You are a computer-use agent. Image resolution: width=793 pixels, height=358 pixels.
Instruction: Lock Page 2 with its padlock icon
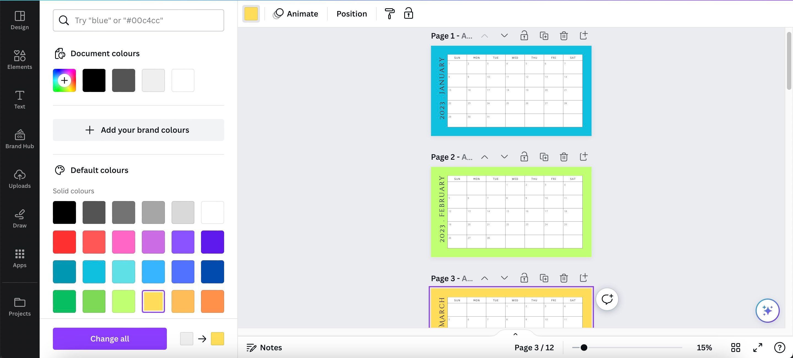(524, 157)
